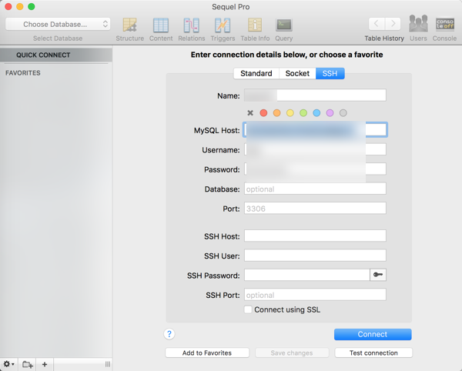462x371 pixels.
Task: Pick the green color label
Action: pyautogui.click(x=303, y=113)
